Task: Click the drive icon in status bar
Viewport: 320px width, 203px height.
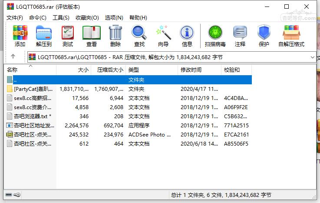Action: 9,195
